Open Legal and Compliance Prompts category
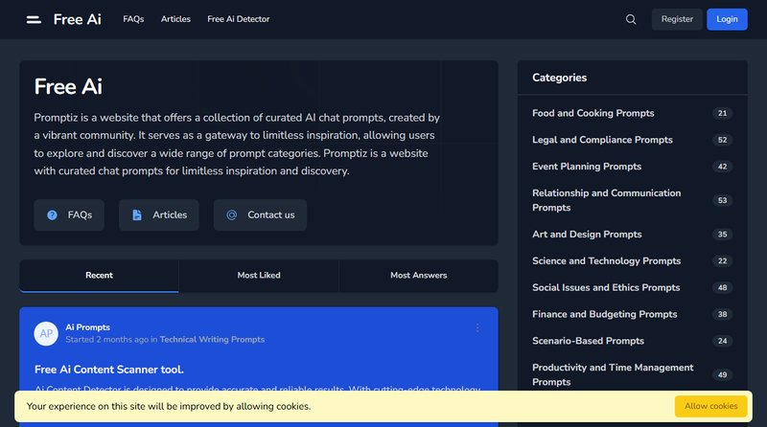Viewport: 767px width, 427px height. (602, 140)
